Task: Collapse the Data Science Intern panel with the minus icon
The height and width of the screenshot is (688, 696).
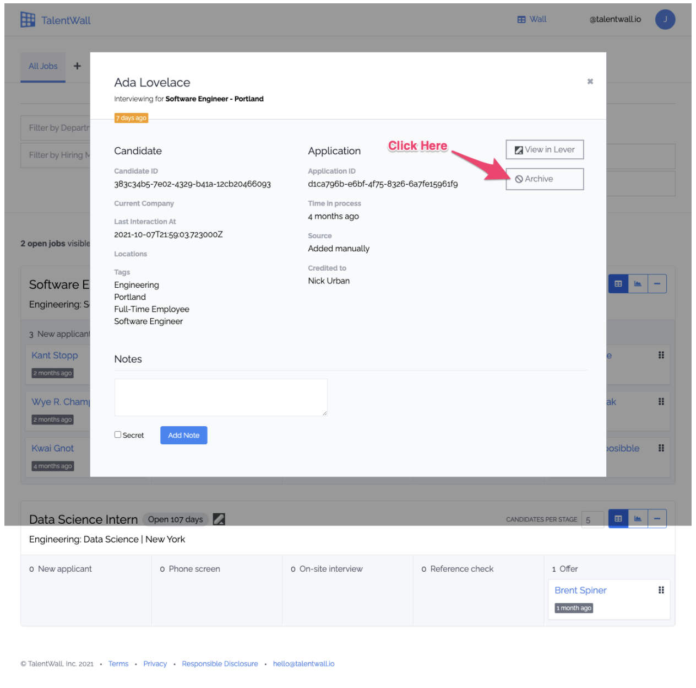Action: coord(657,518)
